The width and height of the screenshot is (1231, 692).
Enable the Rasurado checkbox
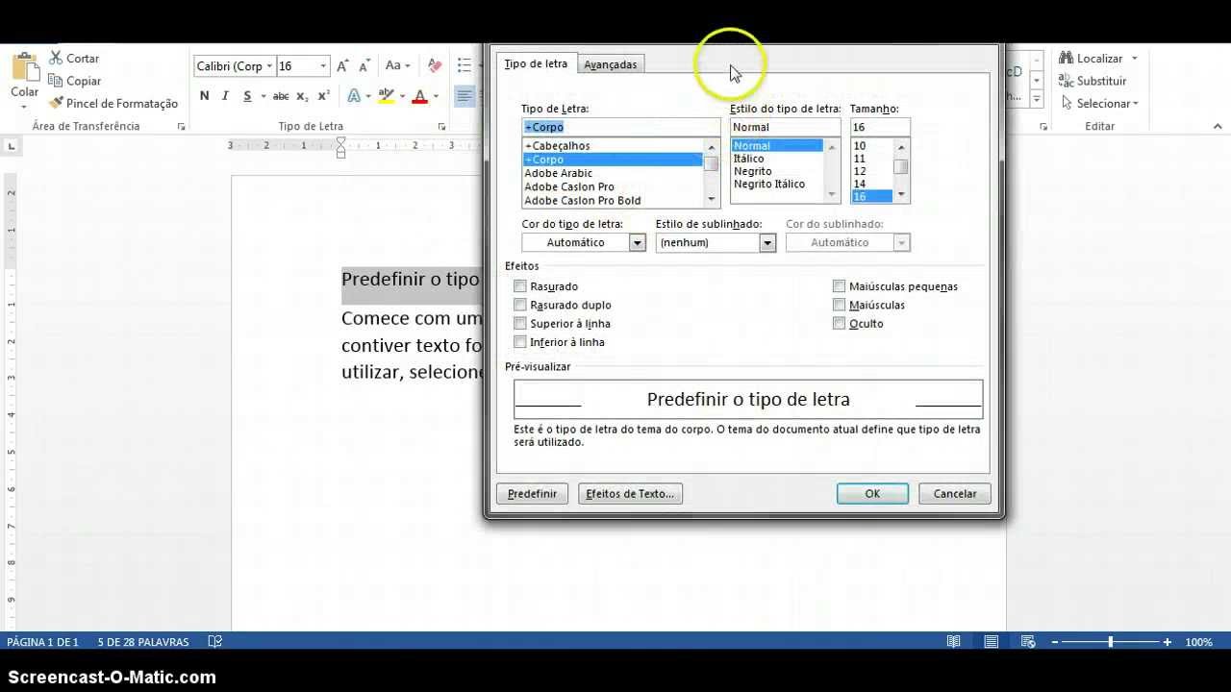tap(520, 286)
